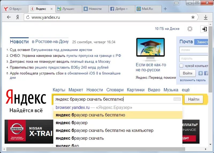This screenshot has height=153, width=214.
Task: Go back with the back arrow
Action: pos(9,17)
